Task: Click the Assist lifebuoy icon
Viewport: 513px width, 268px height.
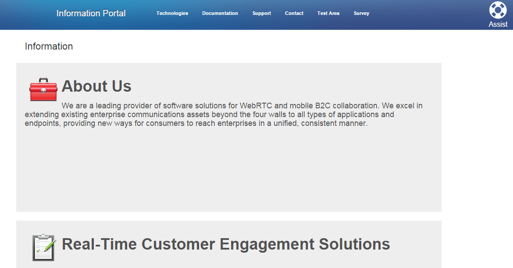Action: pyautogui.click(x=498, y=10)
